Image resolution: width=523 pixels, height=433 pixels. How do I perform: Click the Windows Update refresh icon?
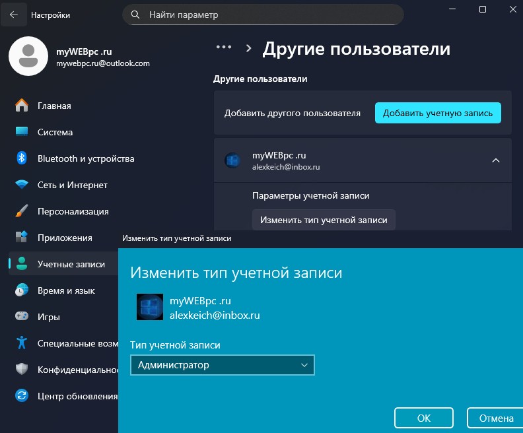pyautogui.click(x=22, y=395)
